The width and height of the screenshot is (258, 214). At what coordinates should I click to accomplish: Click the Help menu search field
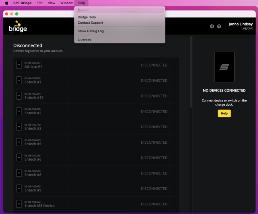pyautogui.click(x=120, y=10)
